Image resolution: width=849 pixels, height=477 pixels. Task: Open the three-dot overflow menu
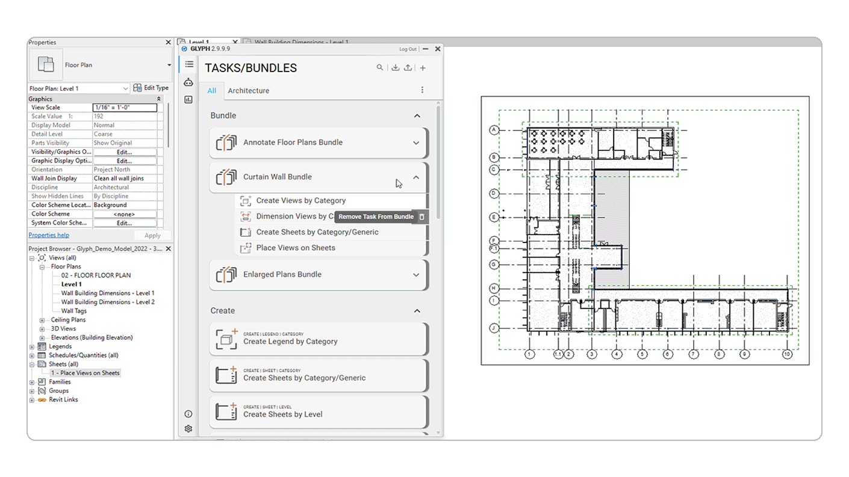click(422, 89)
